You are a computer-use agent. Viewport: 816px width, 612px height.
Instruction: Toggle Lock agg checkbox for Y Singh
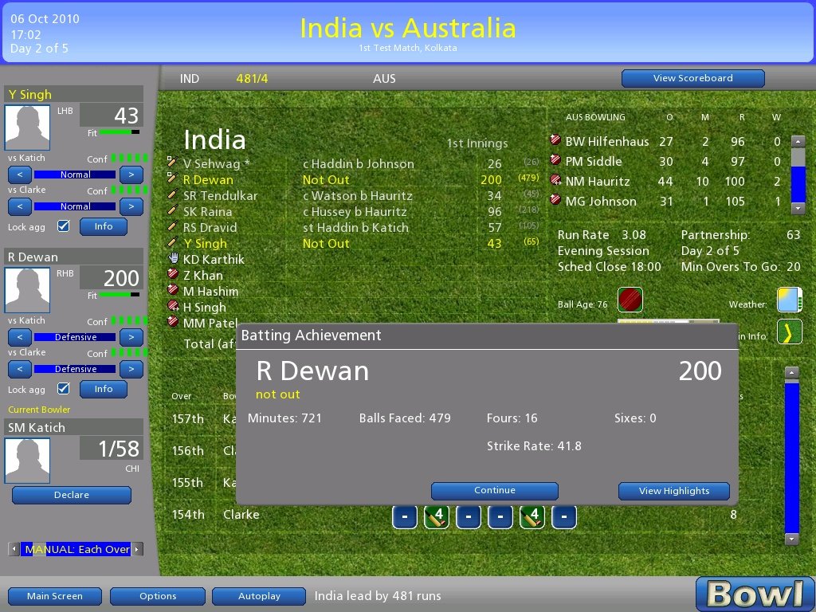pos(64,226)
